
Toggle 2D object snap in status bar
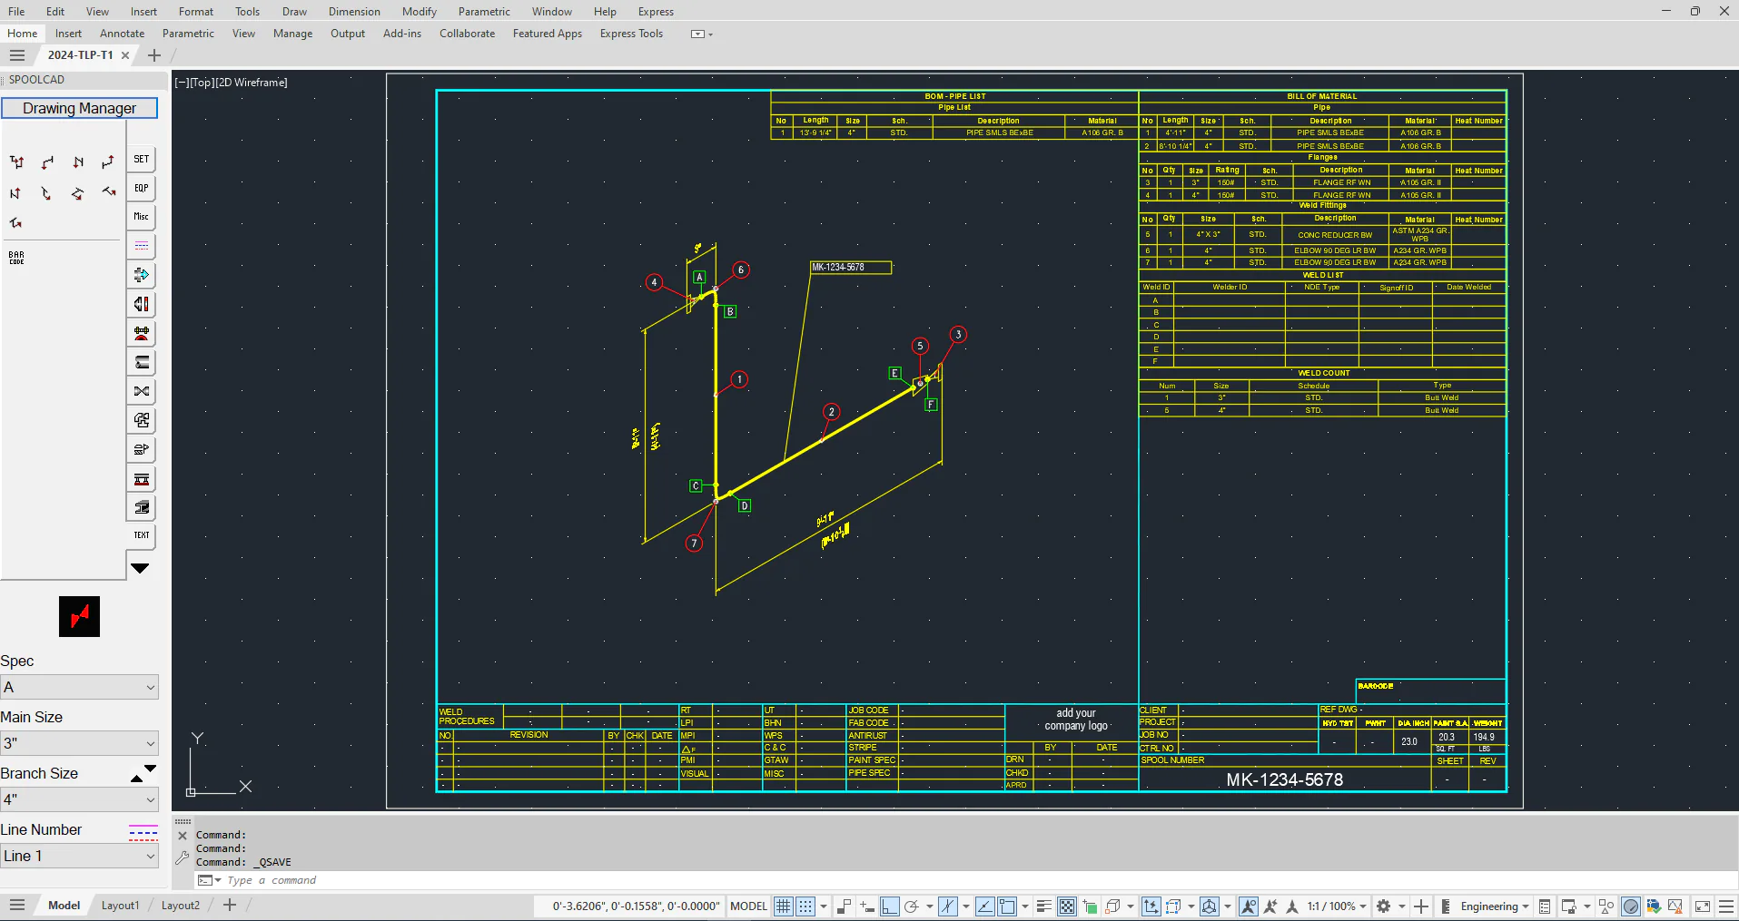(1007, 906)
